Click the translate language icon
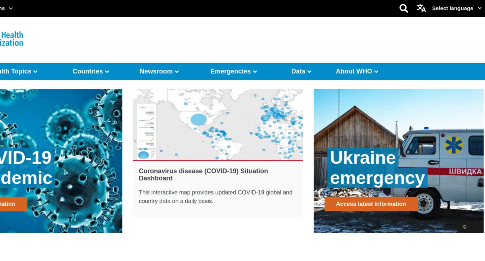This screenshot has height=261, width=485. tap(421, 8)
